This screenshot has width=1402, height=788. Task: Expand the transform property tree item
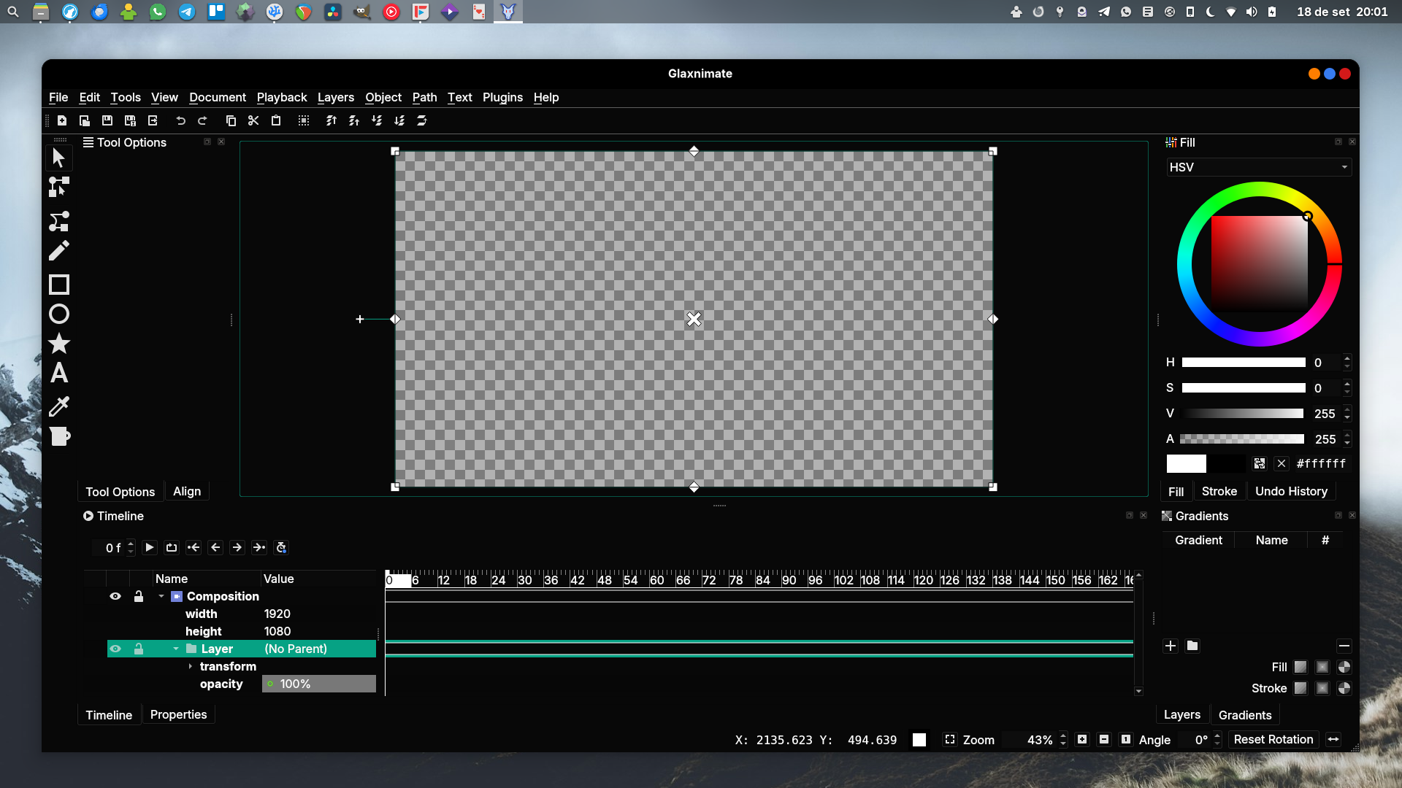pos(191,666)
